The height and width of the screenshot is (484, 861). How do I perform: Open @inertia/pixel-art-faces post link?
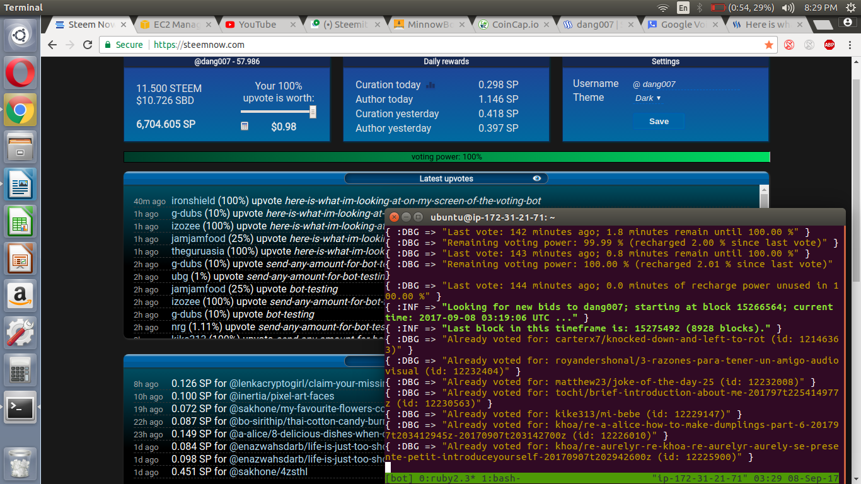281,396
